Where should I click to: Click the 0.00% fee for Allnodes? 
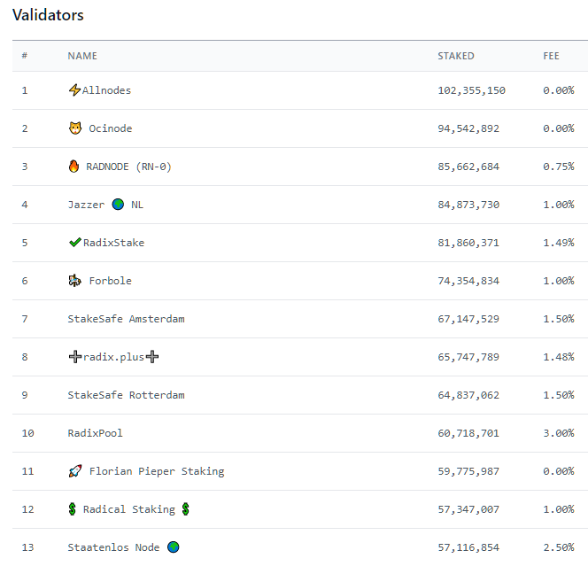coord(559,90)
